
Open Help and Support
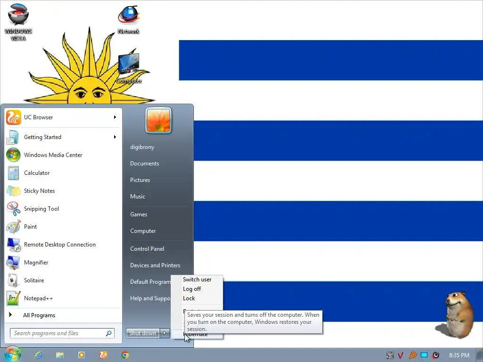(150, 298)
